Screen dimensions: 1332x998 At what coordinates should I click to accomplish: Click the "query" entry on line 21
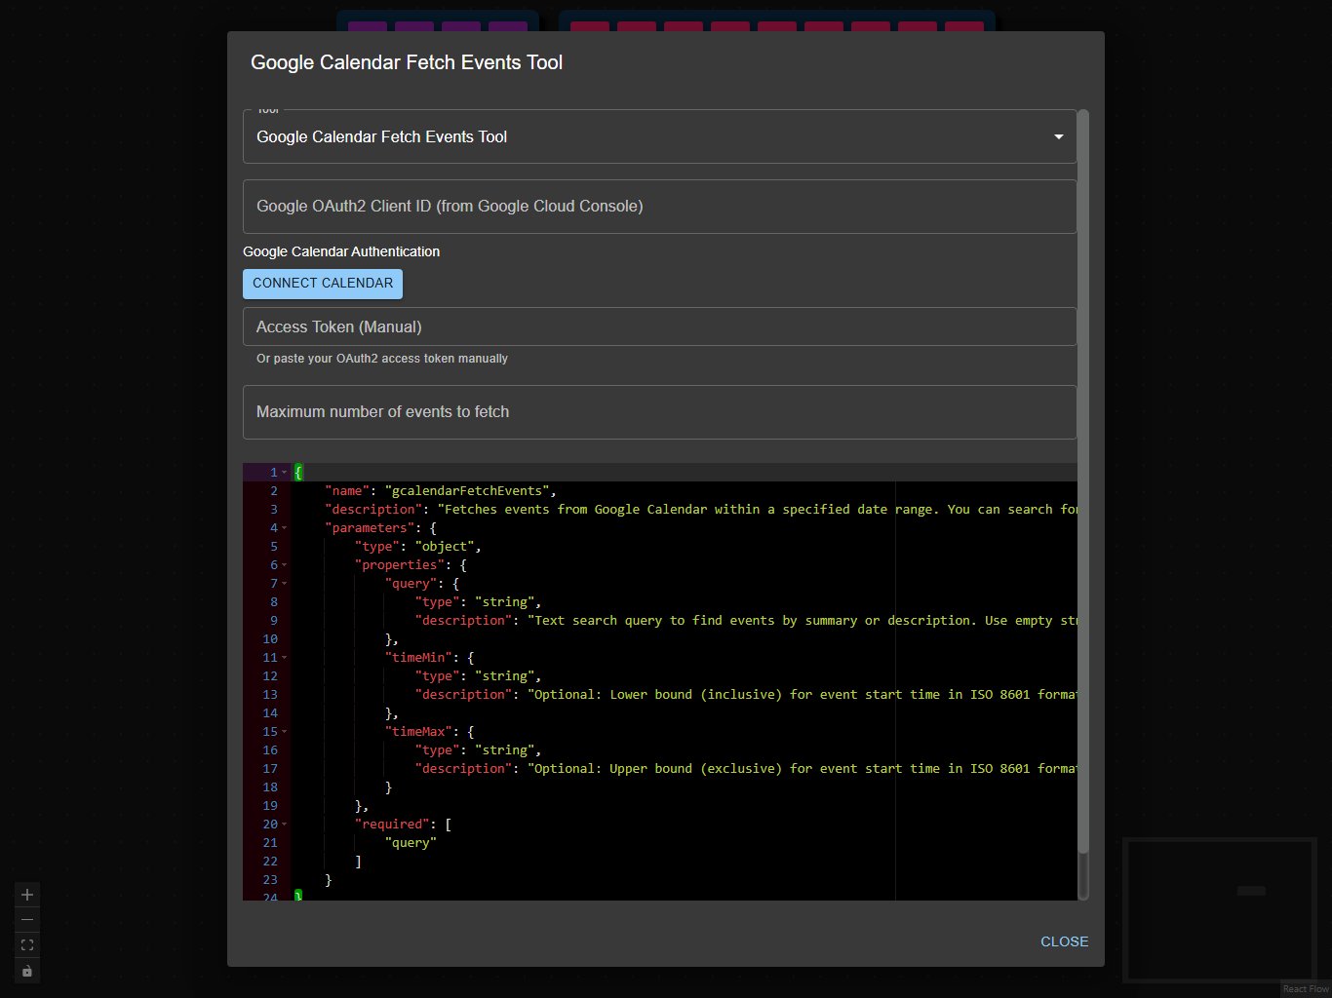coord(411,843)
